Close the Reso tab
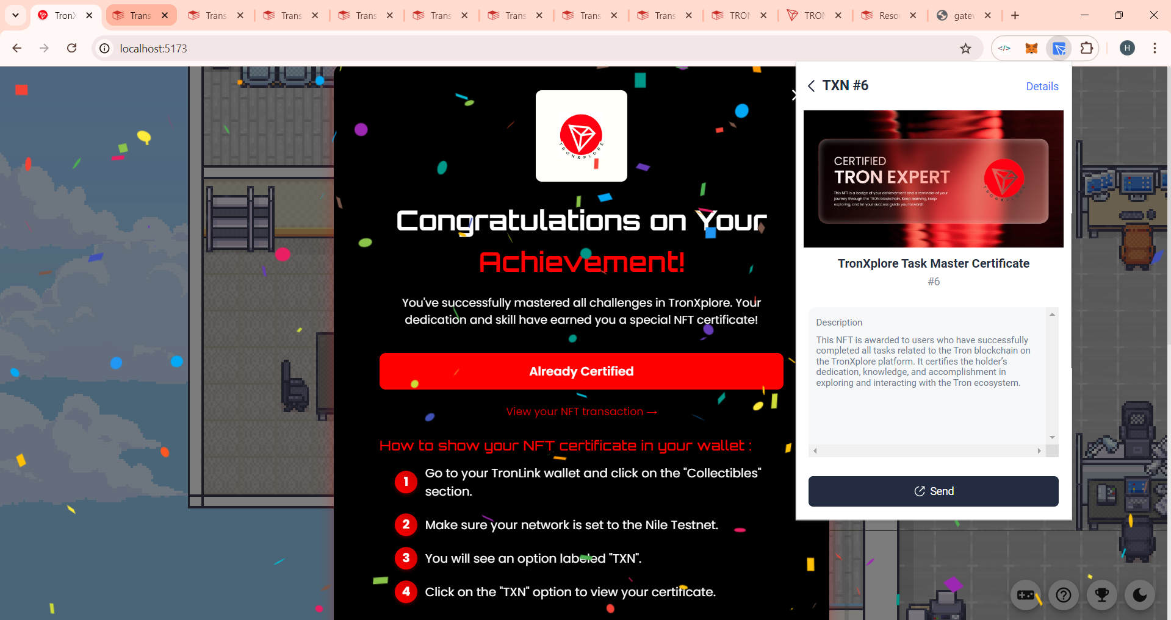This screenshot has height=620, width=1171. tap(913, 15)
